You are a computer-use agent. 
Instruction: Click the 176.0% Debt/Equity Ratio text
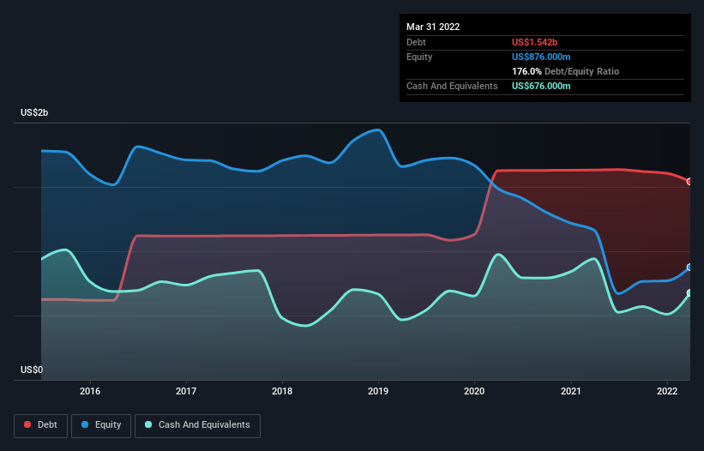(565, 71)
